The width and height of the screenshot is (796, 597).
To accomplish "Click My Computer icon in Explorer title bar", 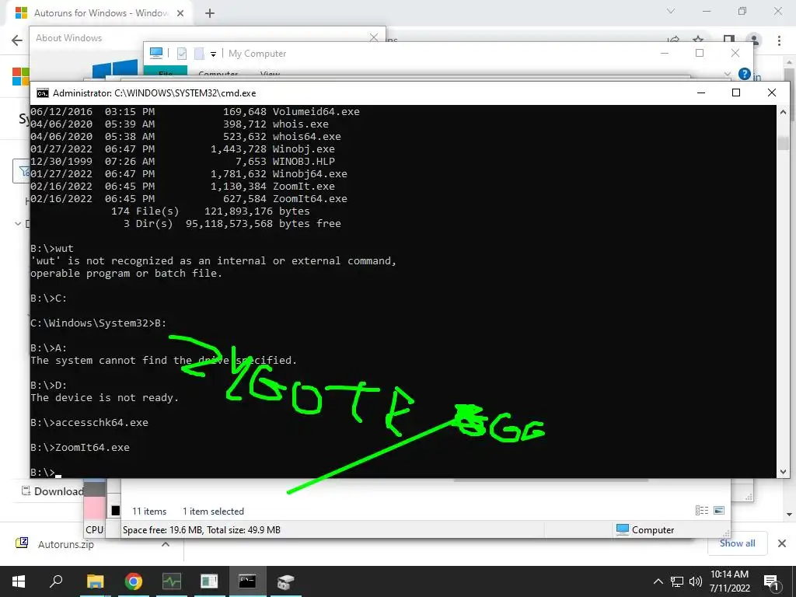I will point(156,54).
